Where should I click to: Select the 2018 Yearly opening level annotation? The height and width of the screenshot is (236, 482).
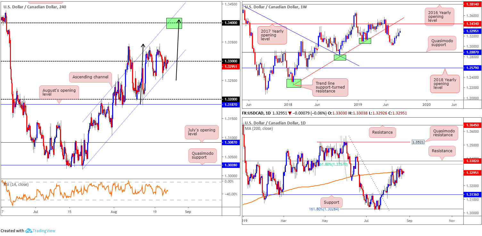click(445, 82)
